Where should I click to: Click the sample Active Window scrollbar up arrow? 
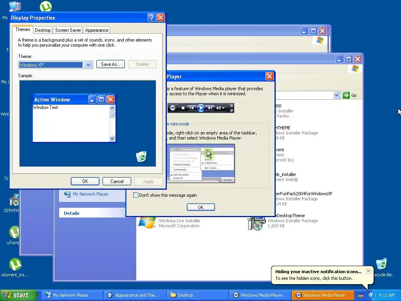112,108
